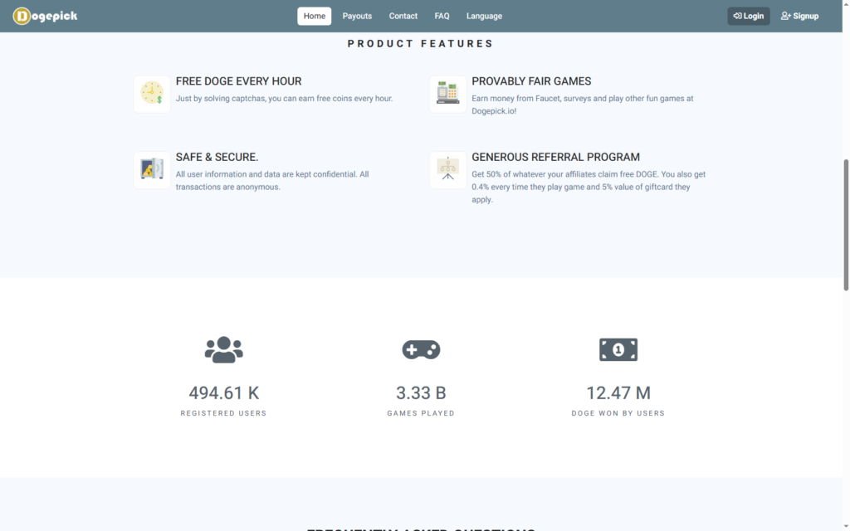Click the gamepad games played icon
850x531 pixels.
point(421,349)
